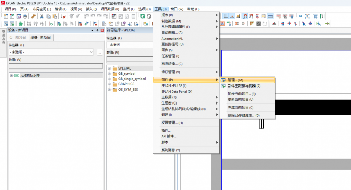Open the 主数据 (T) submenu
This screenshot has height=190, width=351.
pyautogui.click(x=186, y=97)
